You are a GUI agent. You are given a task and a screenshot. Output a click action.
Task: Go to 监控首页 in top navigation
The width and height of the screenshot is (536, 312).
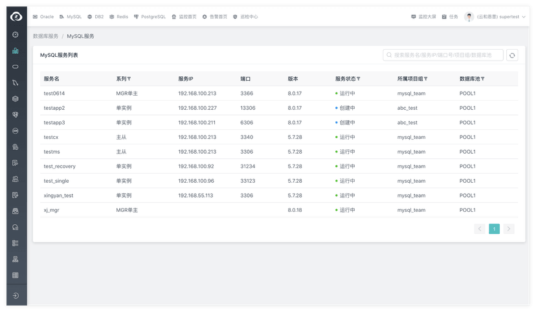(x=184, y=17)
